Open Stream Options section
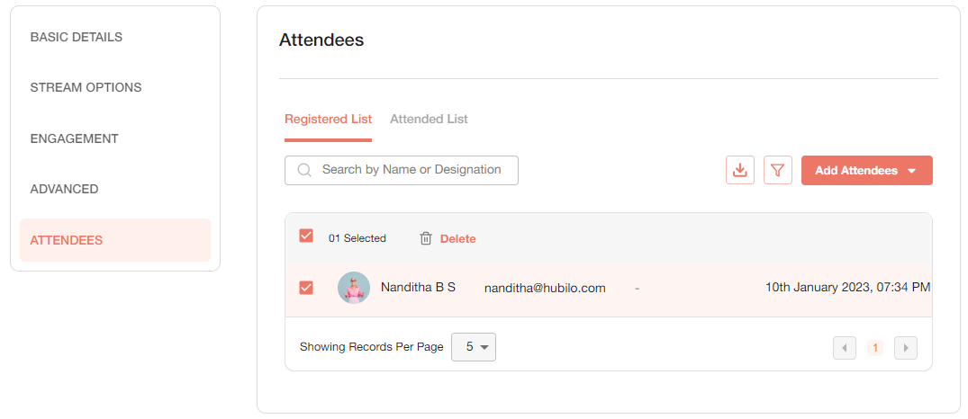This screenshot has width=968, height=419. [86, 87]
